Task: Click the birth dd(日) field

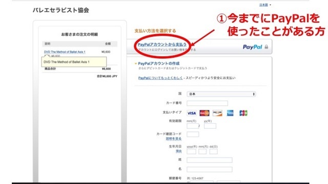Action: 213,151
